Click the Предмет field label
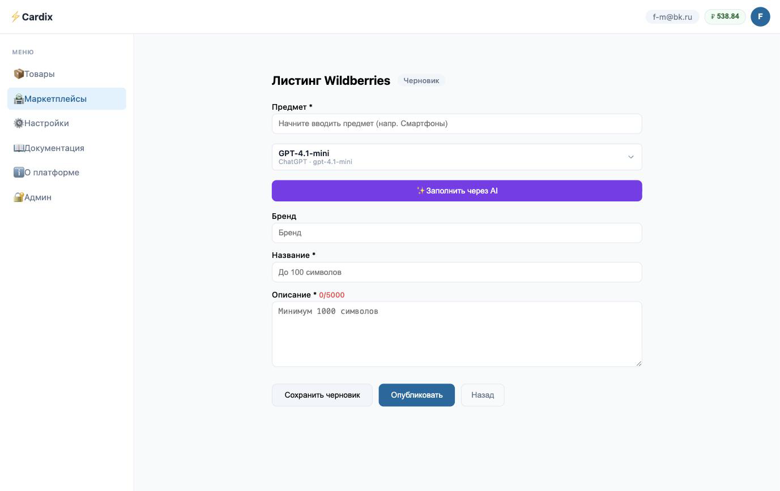The image size is (780, 491). [x=292, y=107]
